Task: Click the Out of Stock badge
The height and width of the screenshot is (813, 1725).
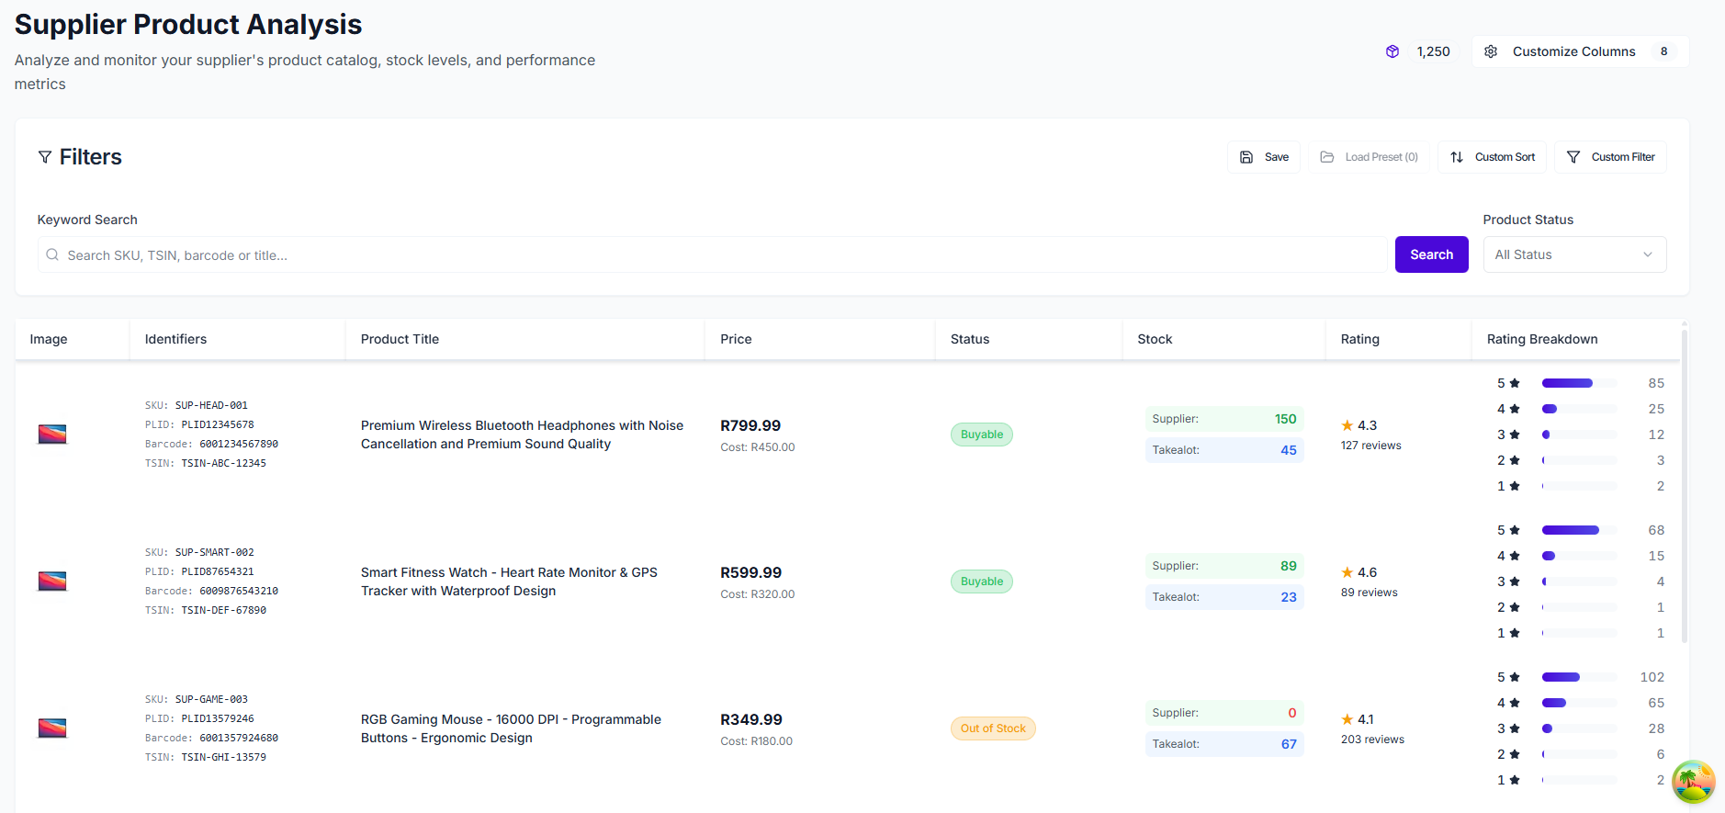Action: 993,728
